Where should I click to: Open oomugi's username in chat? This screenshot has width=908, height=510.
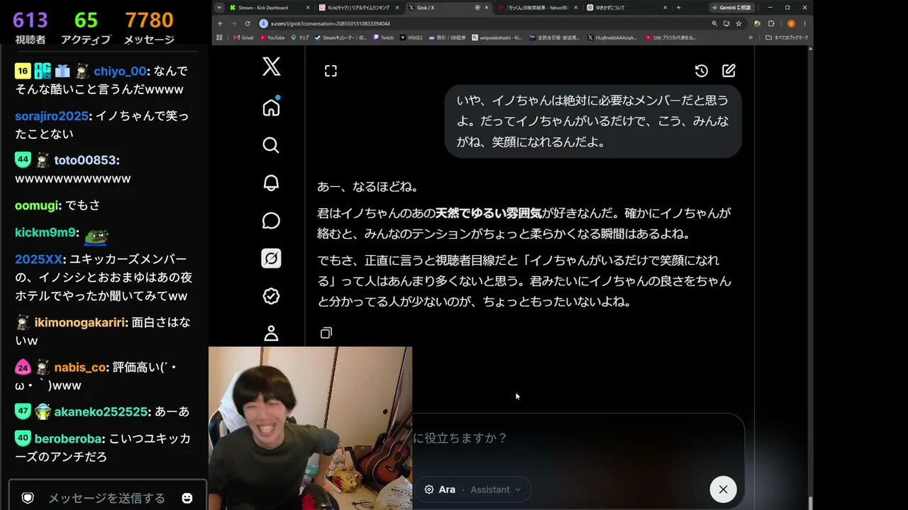coord(36,205)
